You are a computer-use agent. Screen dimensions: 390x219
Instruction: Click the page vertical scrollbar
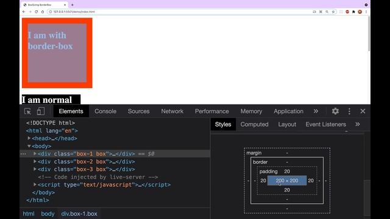369,34
